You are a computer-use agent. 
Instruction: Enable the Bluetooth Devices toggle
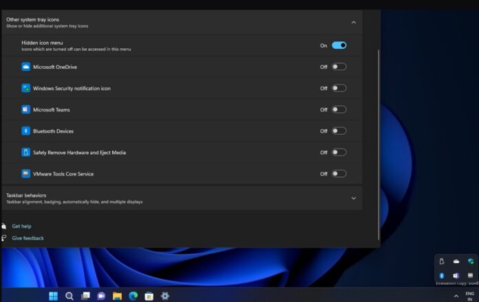[339, 131]
